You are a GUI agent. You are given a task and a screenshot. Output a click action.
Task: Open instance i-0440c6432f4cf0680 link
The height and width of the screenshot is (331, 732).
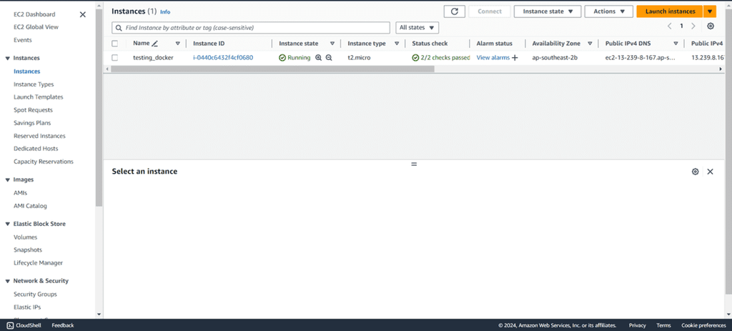coord(223,58)
